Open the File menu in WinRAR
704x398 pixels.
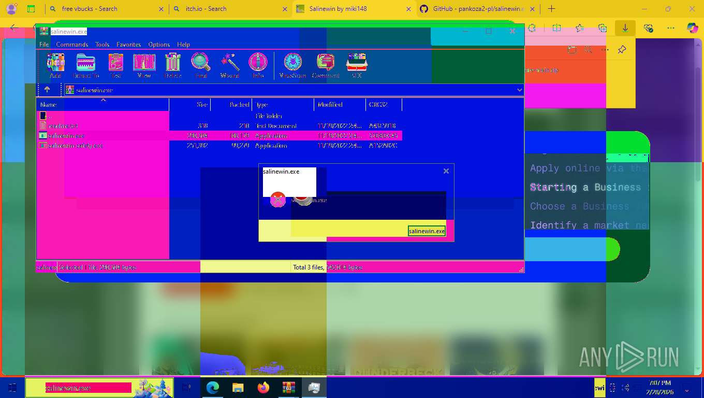(44, 45)
